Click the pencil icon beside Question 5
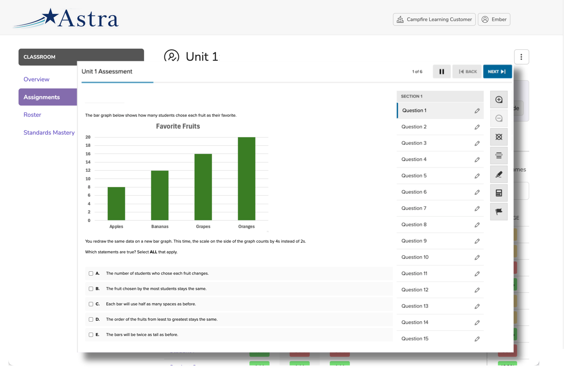This screenshot has width=564, height=370. 477,176
